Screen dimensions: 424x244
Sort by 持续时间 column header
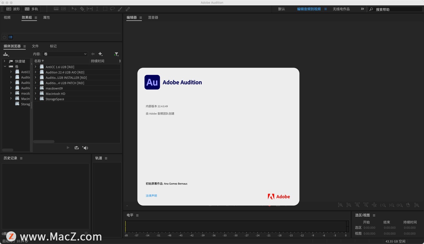pyautogui.click(x=98, y=61)
